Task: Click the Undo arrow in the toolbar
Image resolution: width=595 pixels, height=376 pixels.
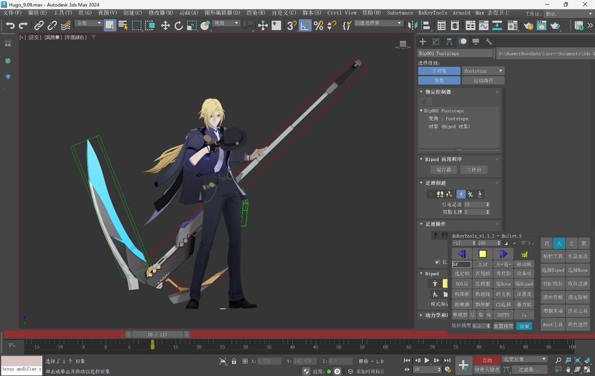Action: click(10, 25)
